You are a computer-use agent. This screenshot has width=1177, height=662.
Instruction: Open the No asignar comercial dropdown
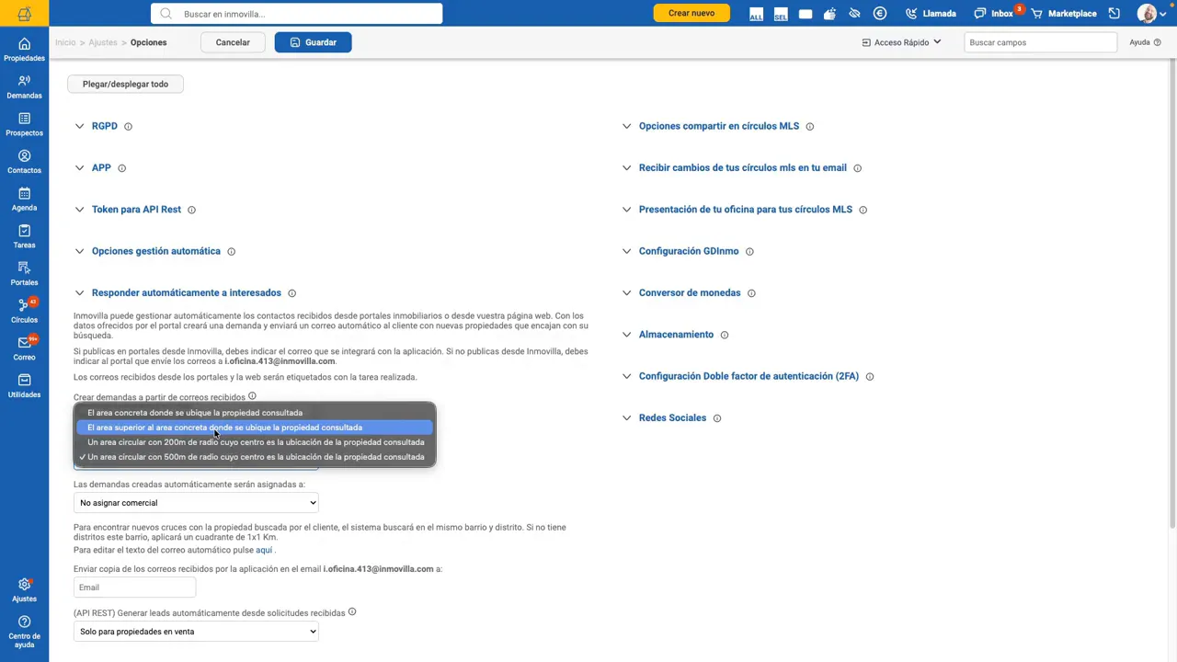point(196,503)
